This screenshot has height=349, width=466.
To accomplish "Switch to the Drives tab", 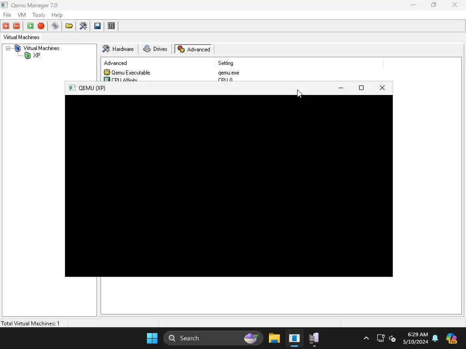I will 156,49.
